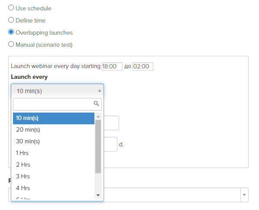The width and height of the screenshot is (259, 210).
Task: Click the 02:00 end time field
Action: (143, 66)
